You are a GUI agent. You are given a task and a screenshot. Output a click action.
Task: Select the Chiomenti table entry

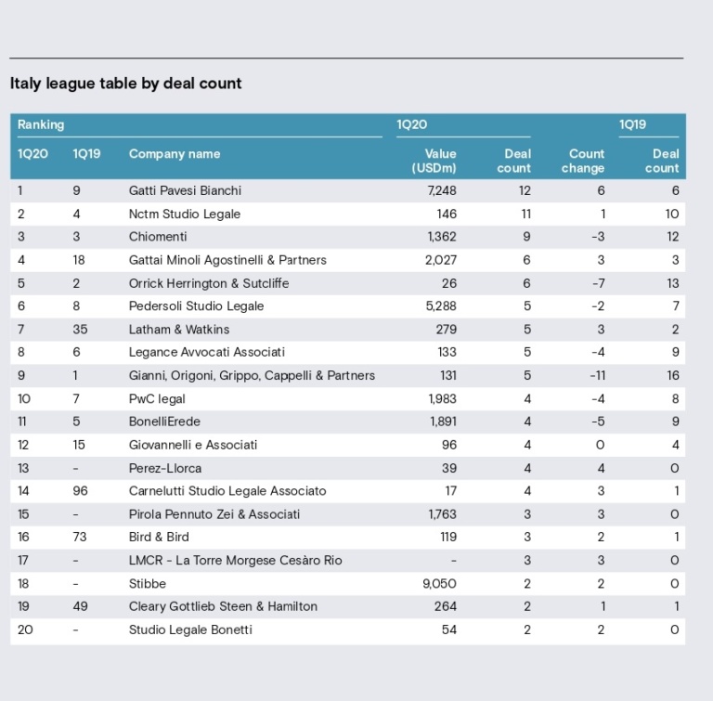tap(157, 237)
